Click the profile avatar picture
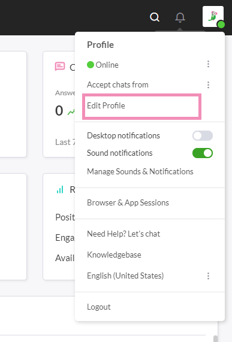The height and width of the screenshot is (342, 232). click(x=213, y=17)
